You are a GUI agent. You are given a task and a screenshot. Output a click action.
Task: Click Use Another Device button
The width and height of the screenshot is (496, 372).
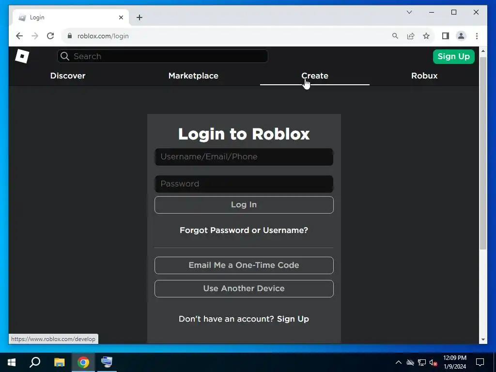[244, 289]
